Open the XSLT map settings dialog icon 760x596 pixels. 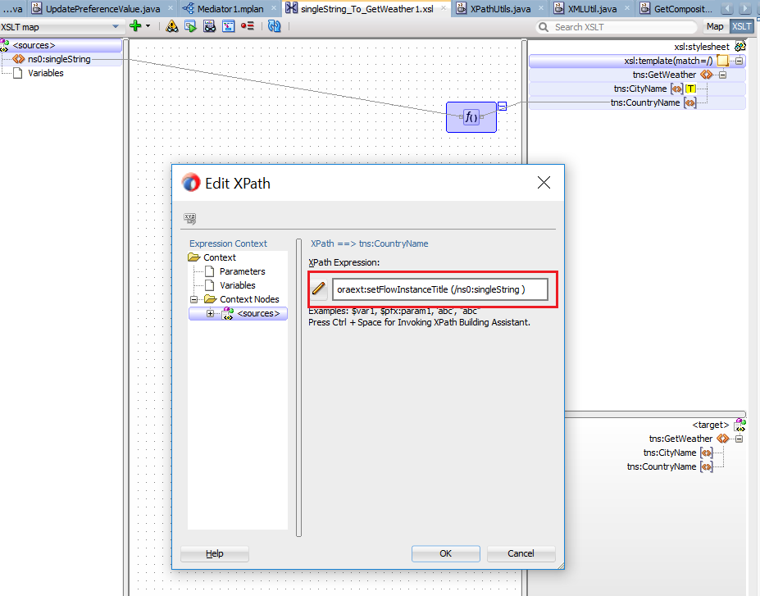228,26
